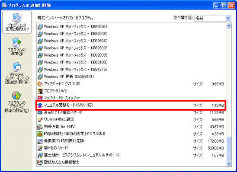
Task: Click the マップサーバースイッチャー program icon
Action: 40,98
